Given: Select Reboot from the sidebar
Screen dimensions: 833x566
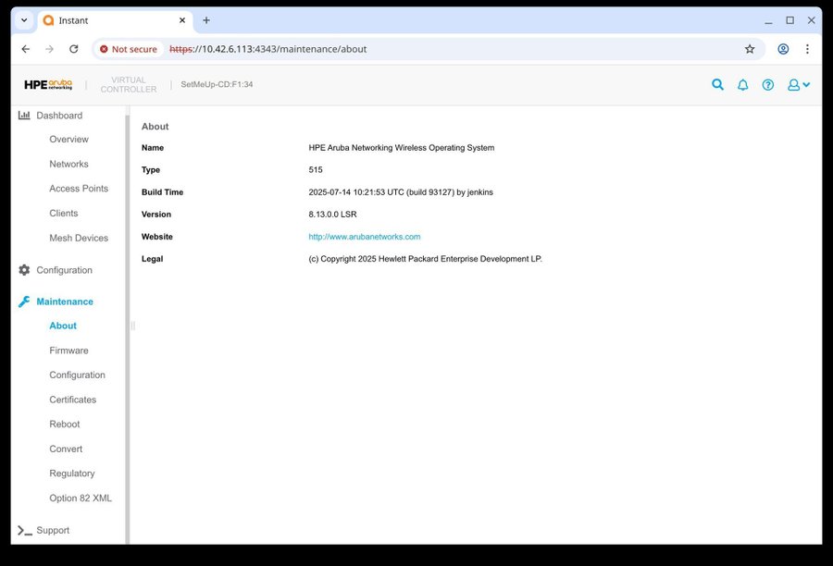Looking at the screenshot, I should 65,424.
